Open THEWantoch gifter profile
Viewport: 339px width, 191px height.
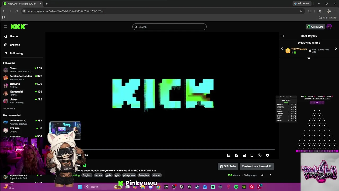click(299, 49)
